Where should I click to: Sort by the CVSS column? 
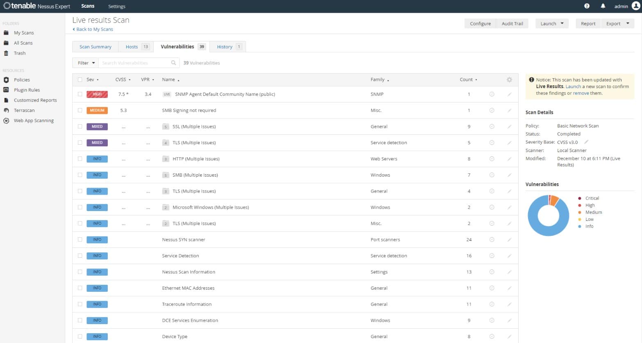coord(123,80)
